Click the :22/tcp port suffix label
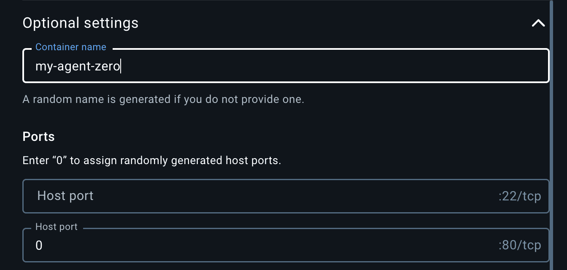Screen dimensions: 567x270 tap(520, 196)
